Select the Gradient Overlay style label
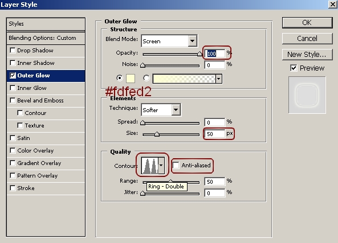This screenshot has height=243, width=338. point(39,163)
